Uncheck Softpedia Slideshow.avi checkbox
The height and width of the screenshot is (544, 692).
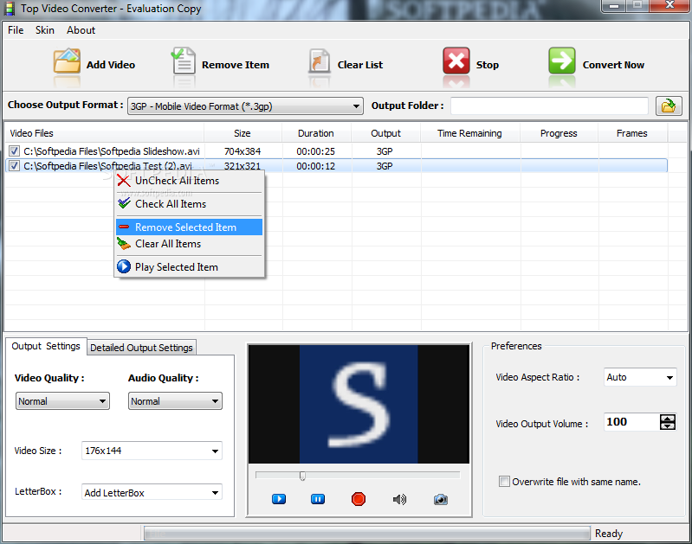coord(15,151)
